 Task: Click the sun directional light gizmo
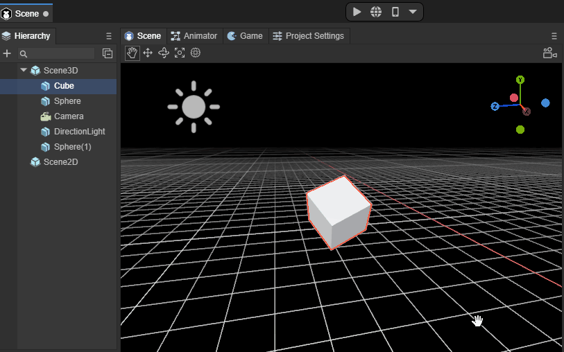click(194, 106)
